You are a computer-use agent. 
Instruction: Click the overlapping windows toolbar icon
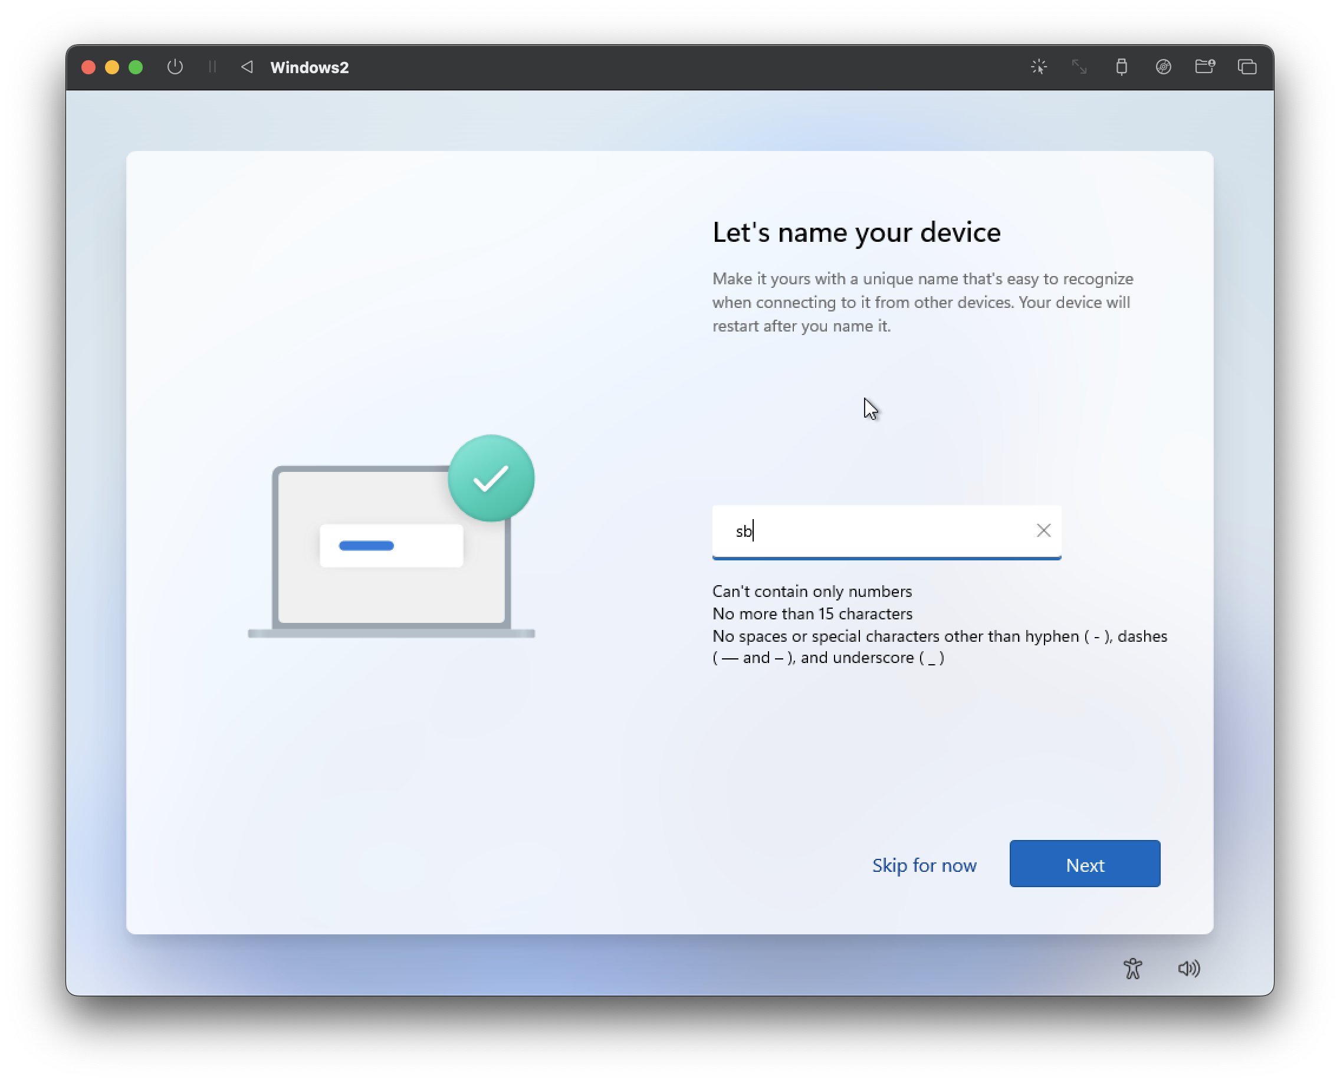click(x=1246, y=67)
